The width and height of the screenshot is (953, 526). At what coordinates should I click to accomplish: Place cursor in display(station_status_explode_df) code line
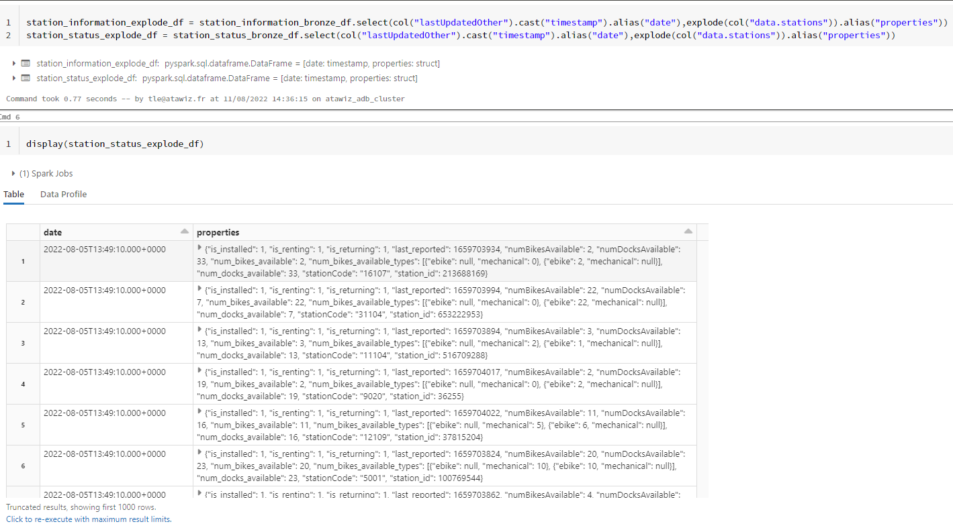[115, 144]
